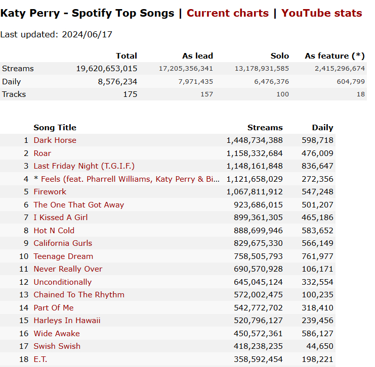Image resolution: width=375 pixels, height=367 pixels.
Task: Select I Kissed A Girl link
Action: click(x=61, y=218)
